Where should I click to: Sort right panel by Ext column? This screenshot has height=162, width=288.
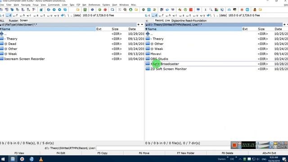[x=245, y=29]
